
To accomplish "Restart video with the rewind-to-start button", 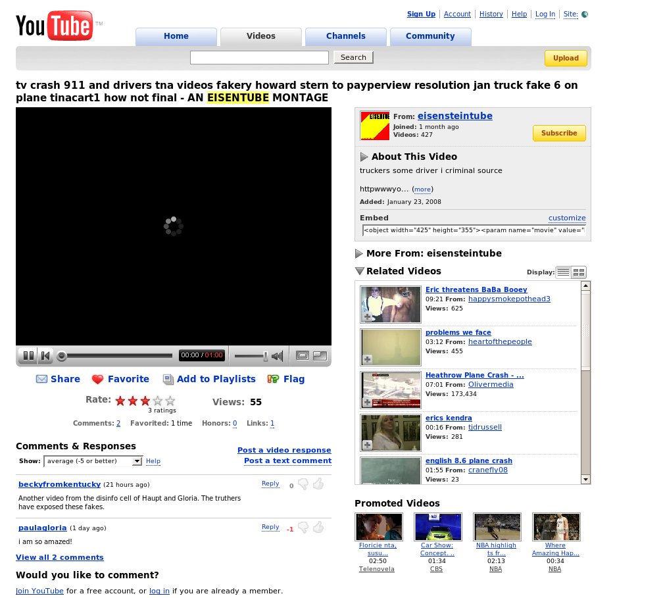I will 45,356.
